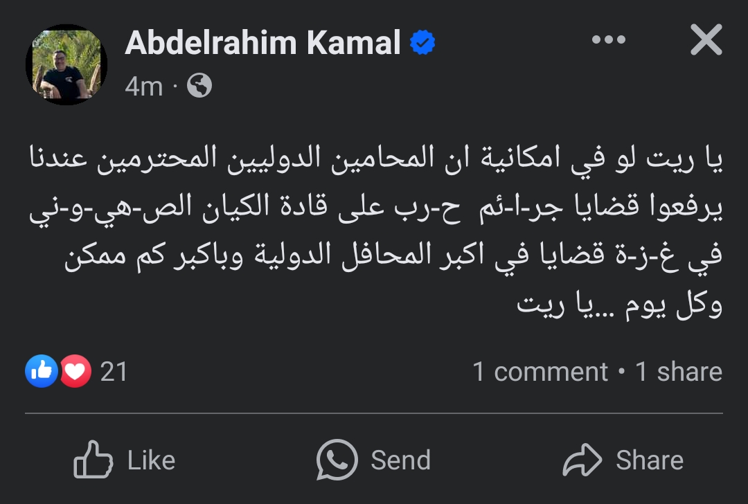Tap the blue verified badge
Image resolution: width=748 pixels, height=504 pixels.
pyautogui.click(x=422, y=44)
